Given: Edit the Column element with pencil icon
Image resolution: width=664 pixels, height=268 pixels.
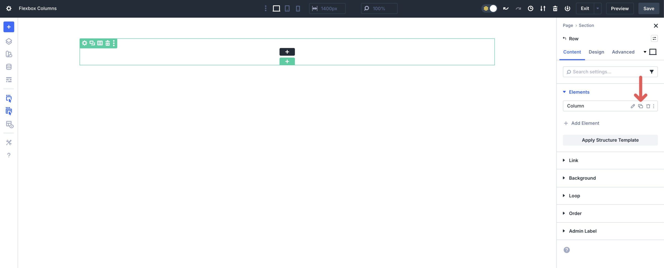Looking at the screenshot, I should 633,106.
